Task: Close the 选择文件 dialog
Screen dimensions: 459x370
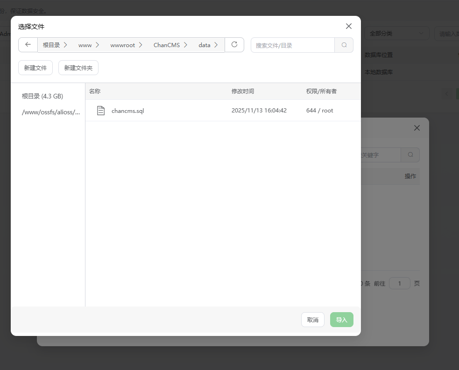Action: pyautogui.click(x=348, y=26)
